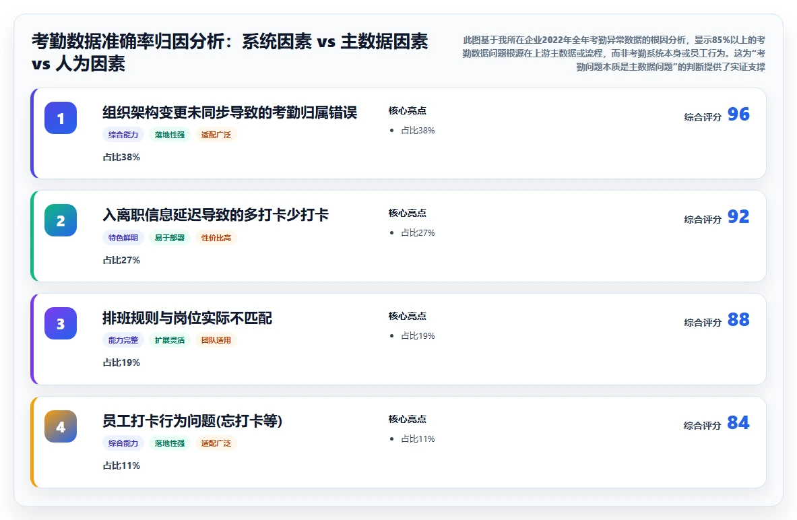
Task: Click bold 占比11% under card 4 tags
Action: click(121, 465)
